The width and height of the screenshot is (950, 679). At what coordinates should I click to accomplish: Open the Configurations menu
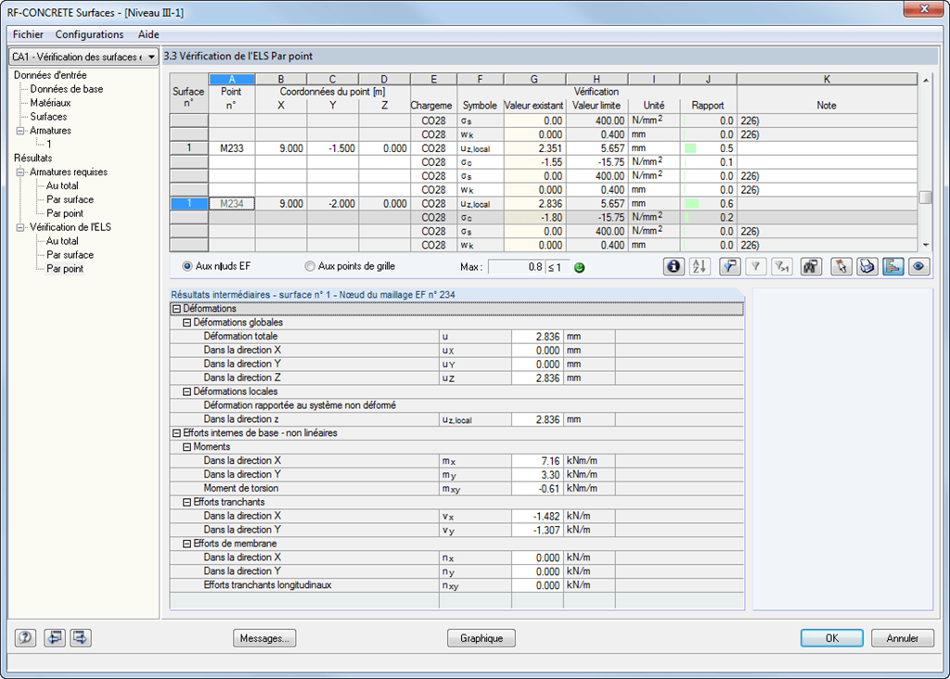point(90,34)
